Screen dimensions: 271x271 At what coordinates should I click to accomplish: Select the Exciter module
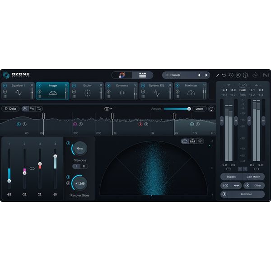point(87,91)
